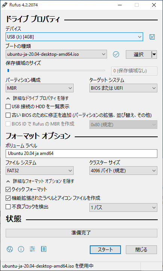163x271 pixels.
Task: Click the スタート button
Action: tap(105, 250)
